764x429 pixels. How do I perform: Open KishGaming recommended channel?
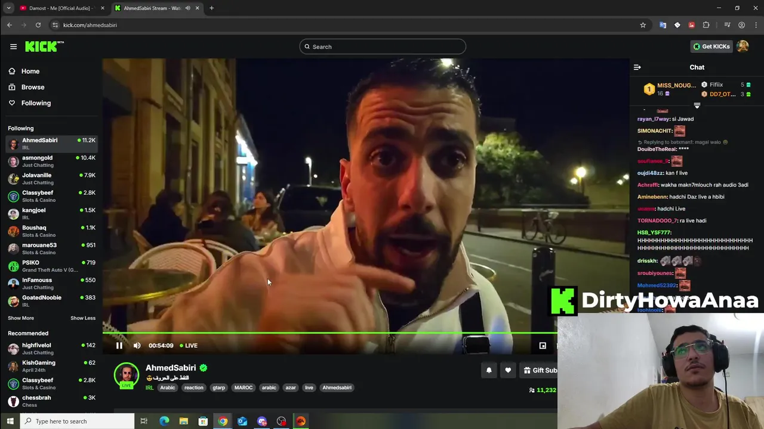coord(51,366)
